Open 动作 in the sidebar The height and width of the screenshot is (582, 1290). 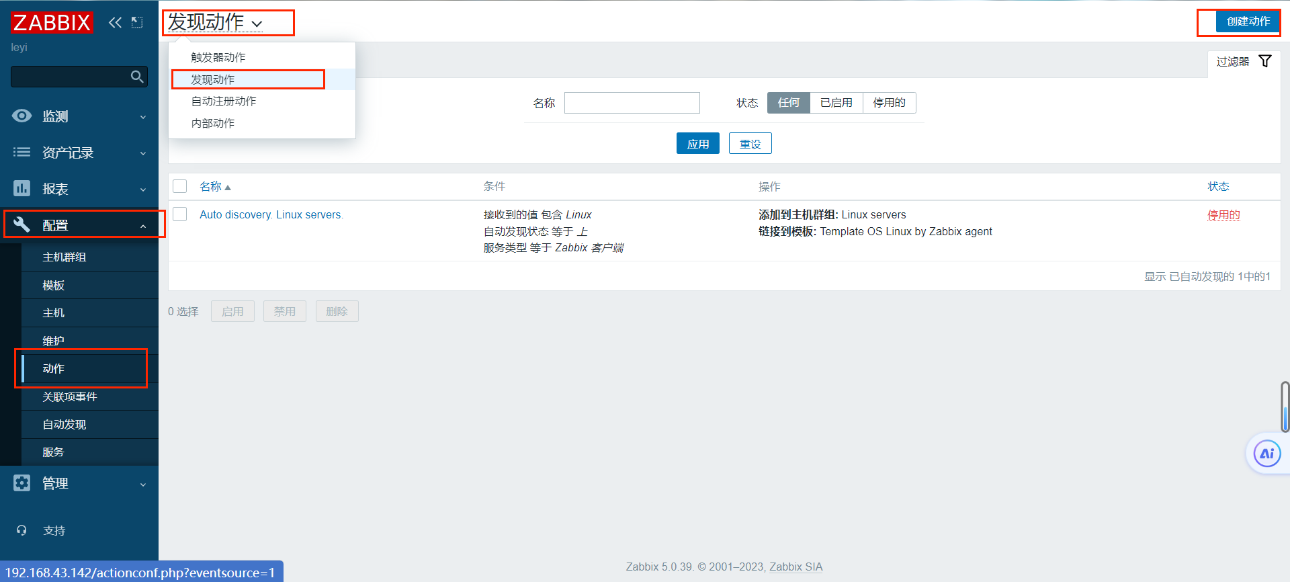pyautogui.click(x=90, y=368)
